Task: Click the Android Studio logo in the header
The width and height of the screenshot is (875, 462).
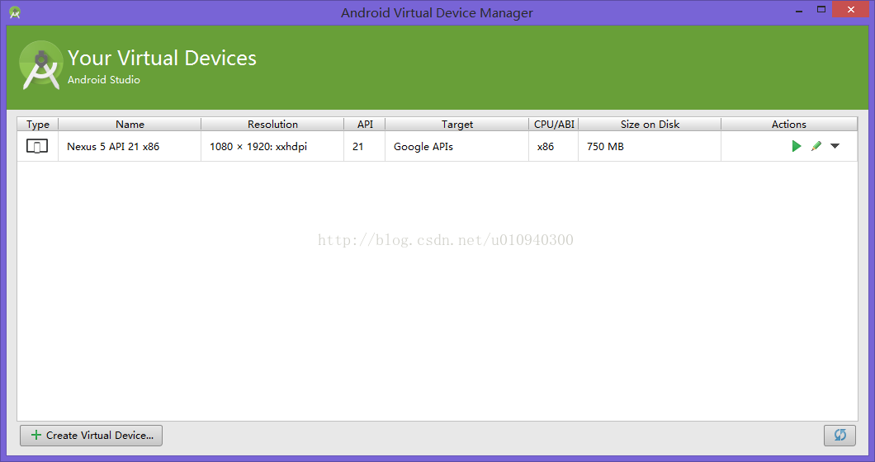Action: click(x=40, y=65)
